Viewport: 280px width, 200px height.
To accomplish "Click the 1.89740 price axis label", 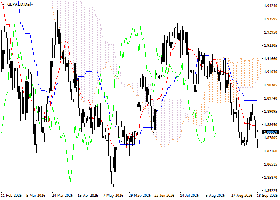I will point(271,98).
